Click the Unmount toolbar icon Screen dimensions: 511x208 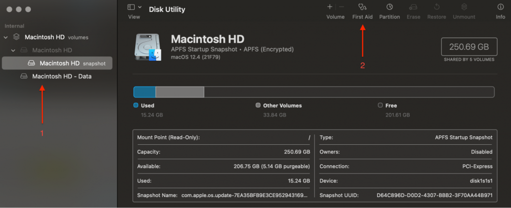tap(464, 7)
